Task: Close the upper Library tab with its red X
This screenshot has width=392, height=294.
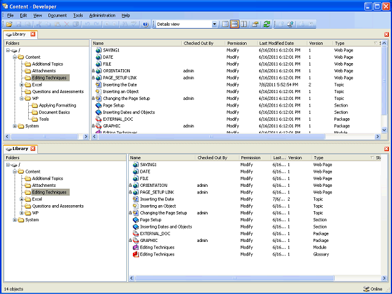Action: [33, 34]
